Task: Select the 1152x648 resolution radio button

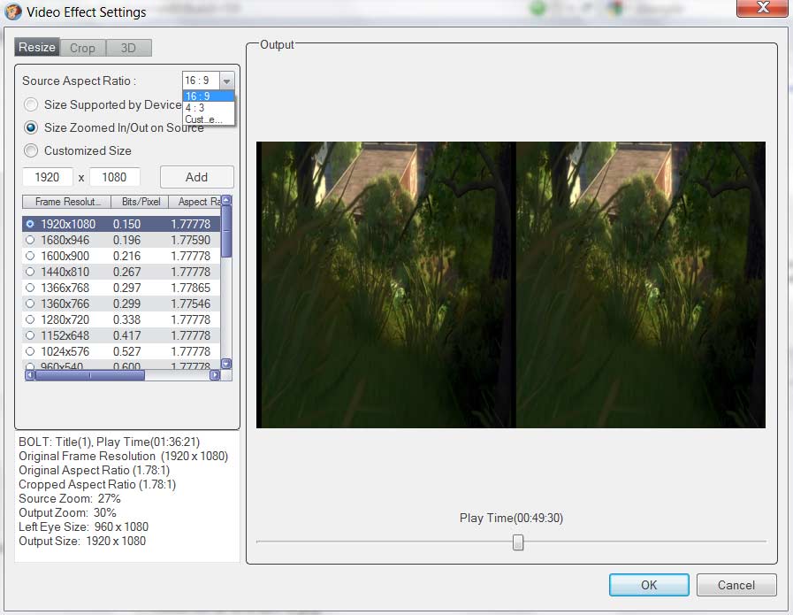Action: tap(30, 335)
